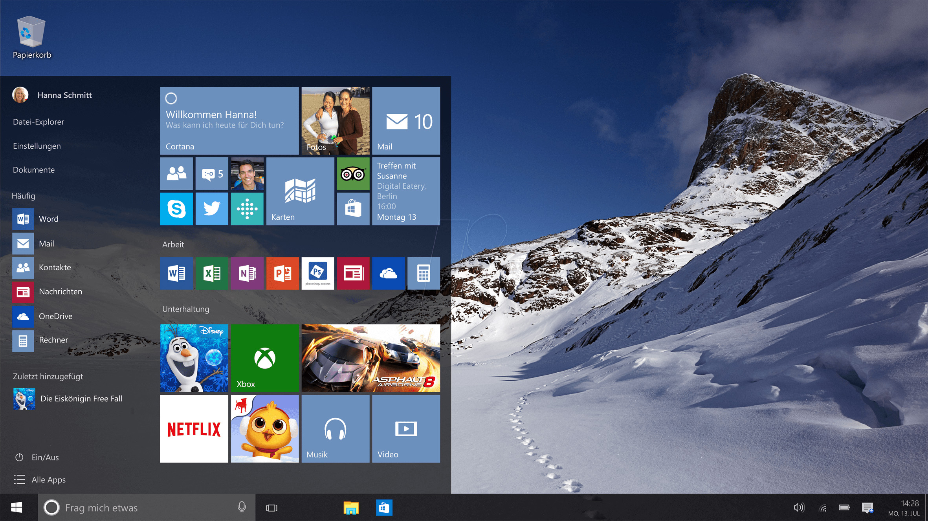The image size is (928, 521).
Task: Open the Ein/Aus power menu
Action: pos(44,457)
